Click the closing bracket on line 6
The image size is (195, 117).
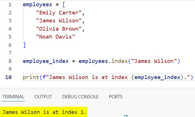point(24,45)
